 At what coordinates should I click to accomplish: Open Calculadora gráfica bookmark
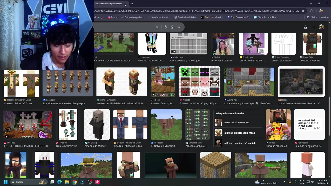132,17
